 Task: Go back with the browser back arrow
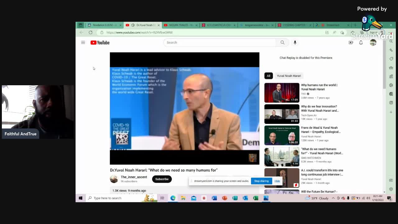coord(81,32)
